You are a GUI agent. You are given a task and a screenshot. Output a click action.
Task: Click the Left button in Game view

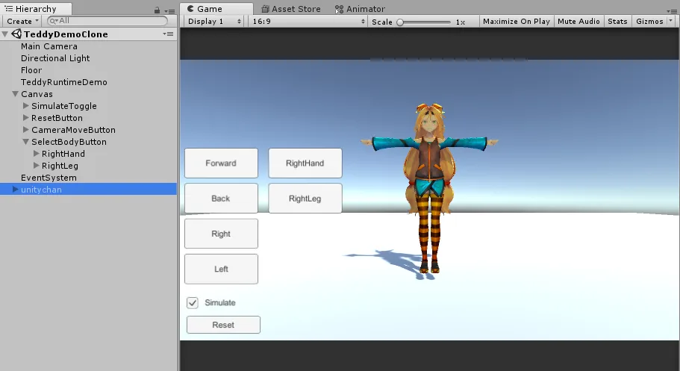[x=221, y=269]
